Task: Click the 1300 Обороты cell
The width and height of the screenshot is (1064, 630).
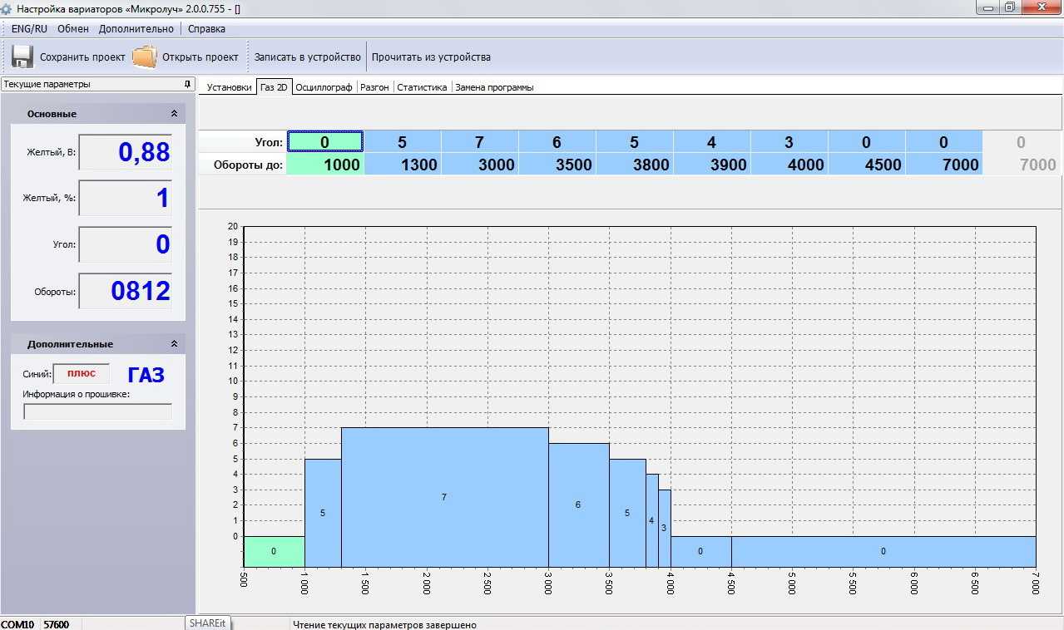Action: (x=403, y=165)
